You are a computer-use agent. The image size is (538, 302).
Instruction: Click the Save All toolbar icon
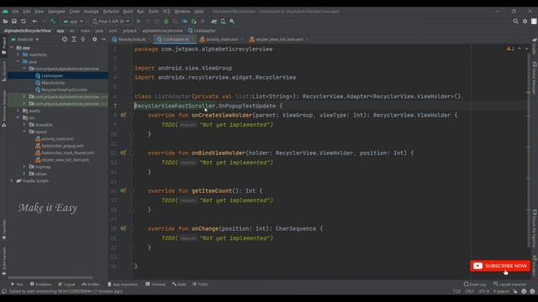pos(14,21)
